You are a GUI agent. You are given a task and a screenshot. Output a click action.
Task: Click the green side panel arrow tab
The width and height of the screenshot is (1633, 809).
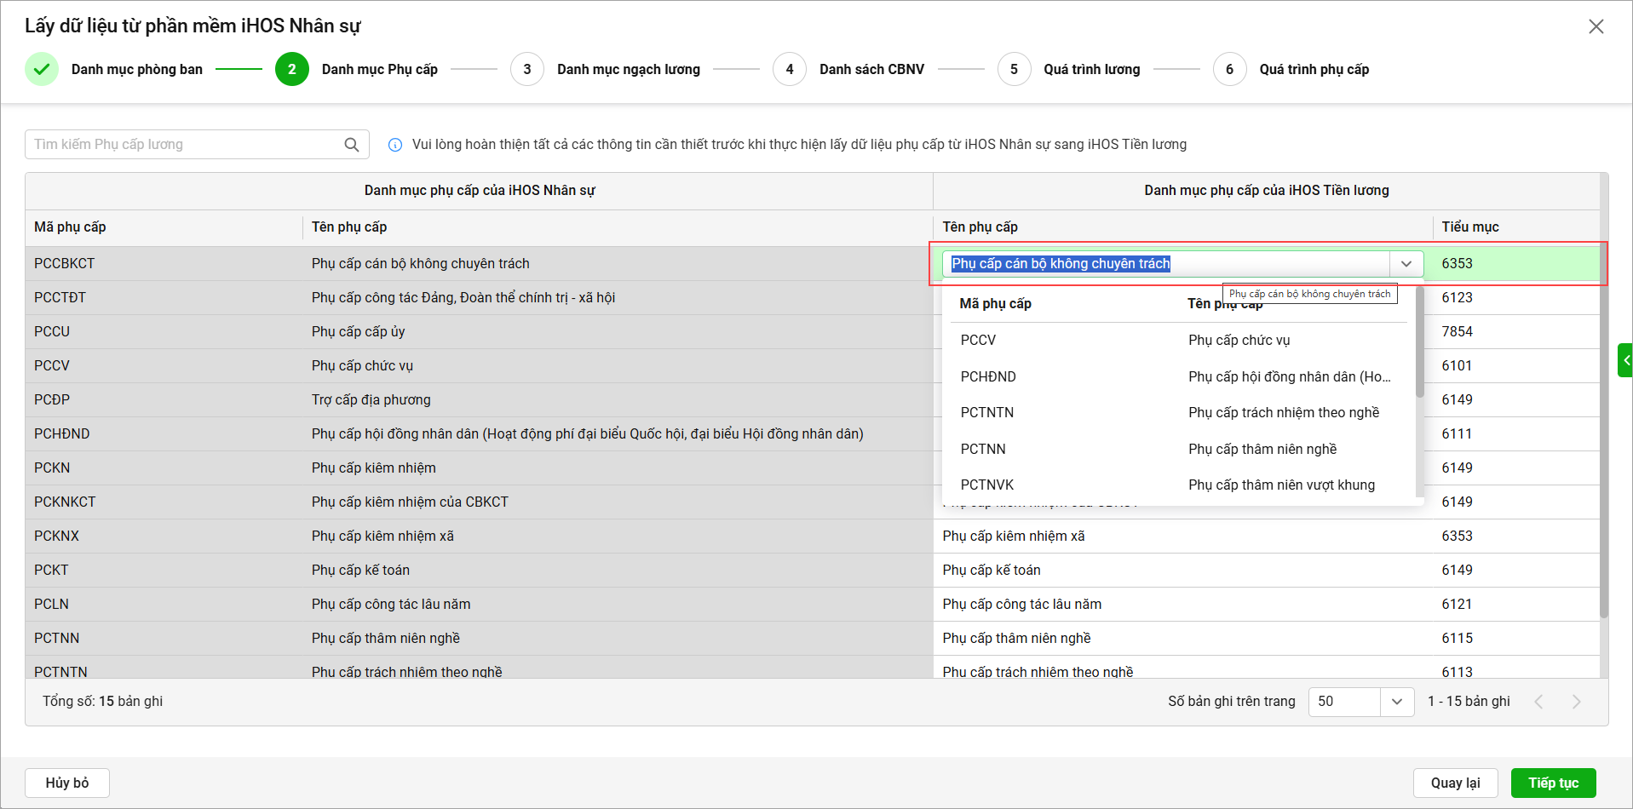[1625, 360]
